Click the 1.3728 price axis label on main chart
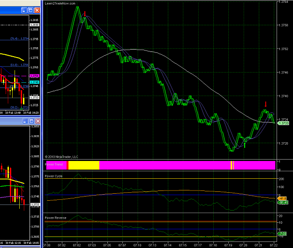Image resolution: width=293 pixels, height=248 pixels. (284, 143)
